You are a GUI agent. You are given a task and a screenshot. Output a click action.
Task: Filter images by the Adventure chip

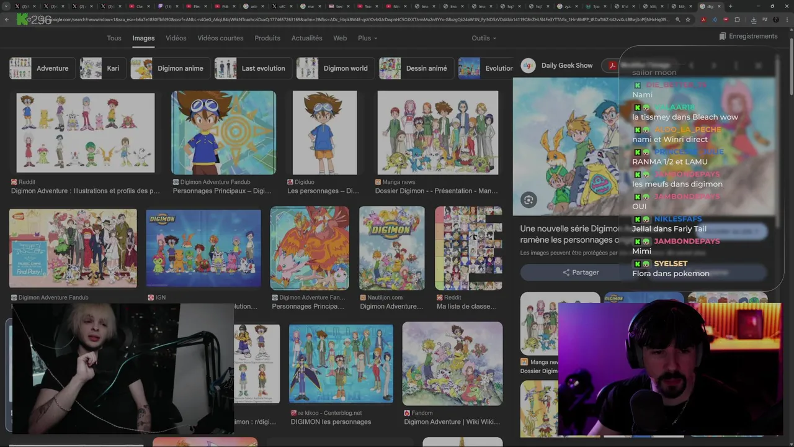pos(42,68)
